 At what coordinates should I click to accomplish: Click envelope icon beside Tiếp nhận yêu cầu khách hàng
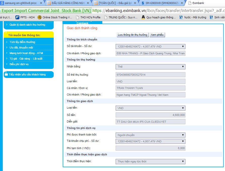(x=6, y=74)
